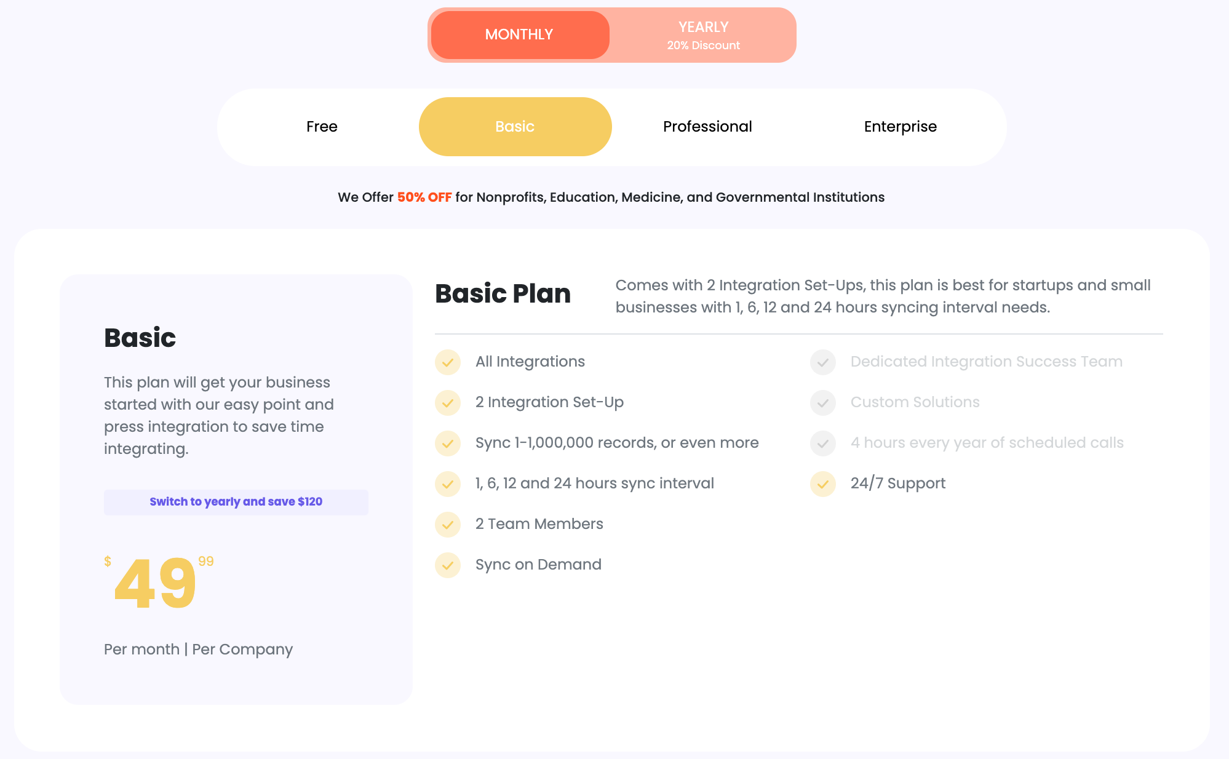Screen dimensions: 1229x759
Task: Click Switch to yearly and save $120
Action: click(x=236, y=502)
